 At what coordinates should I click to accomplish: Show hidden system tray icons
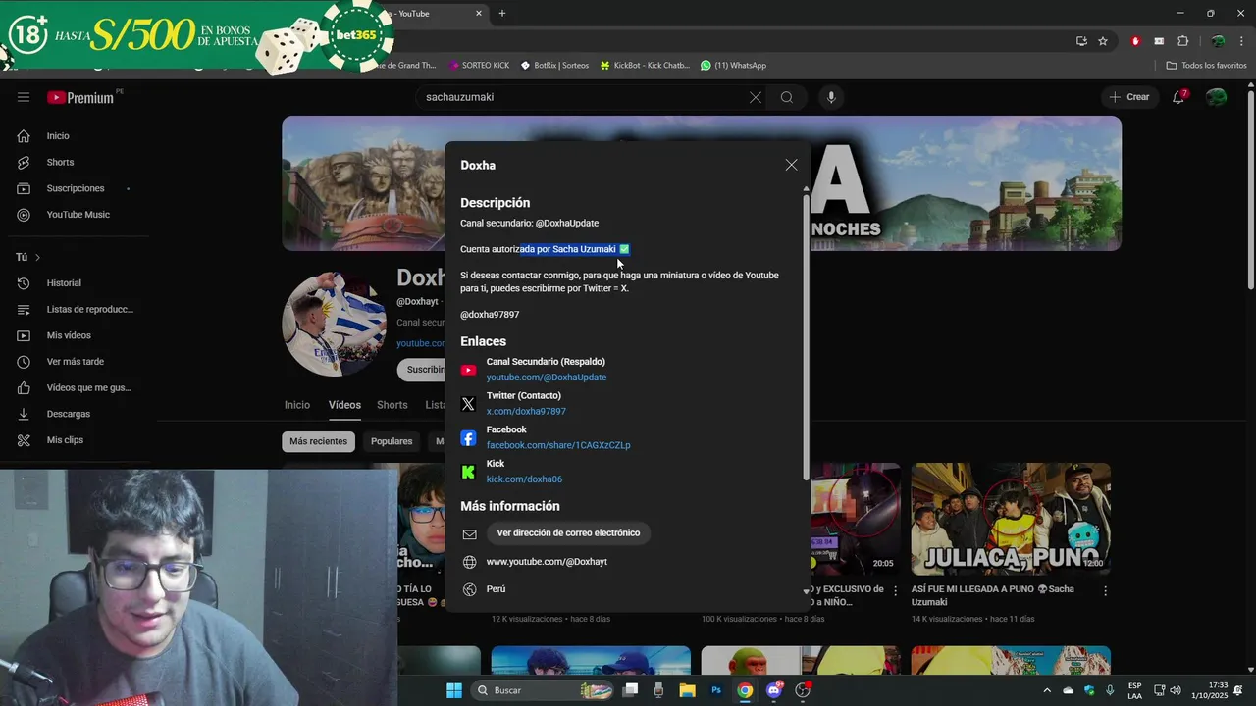(x=1046, y=690)
